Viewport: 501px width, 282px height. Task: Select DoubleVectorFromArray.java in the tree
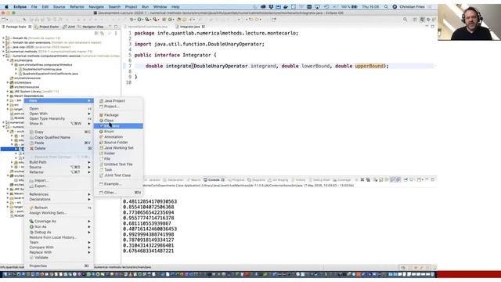[x=41, y=69]
